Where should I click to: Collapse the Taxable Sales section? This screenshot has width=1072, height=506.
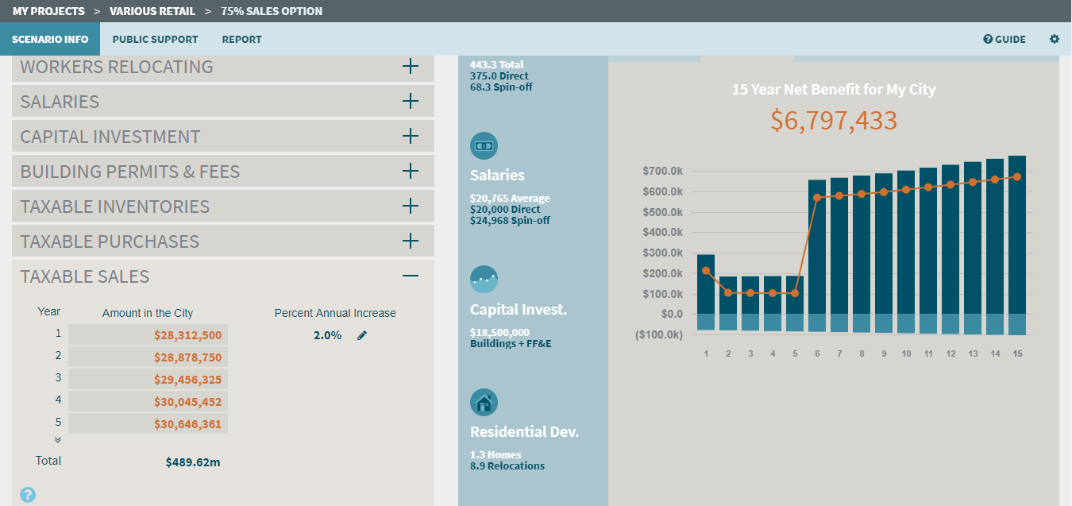pos(410,276)
